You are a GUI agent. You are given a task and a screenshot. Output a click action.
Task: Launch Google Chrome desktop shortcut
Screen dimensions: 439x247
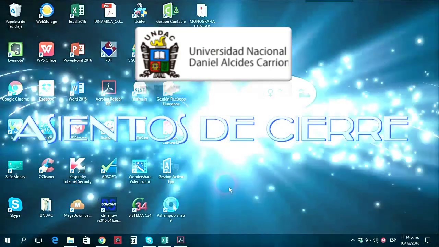(15, 91)
